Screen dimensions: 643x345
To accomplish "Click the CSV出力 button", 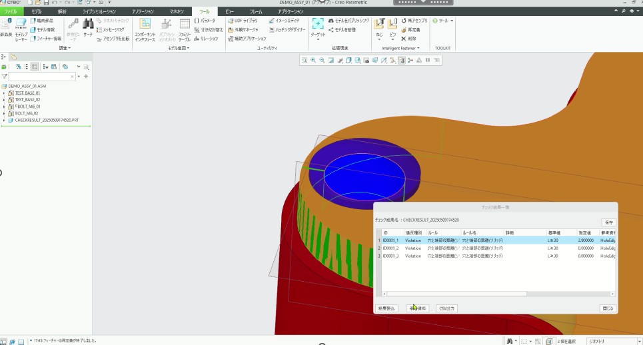I will click(446, 308).
